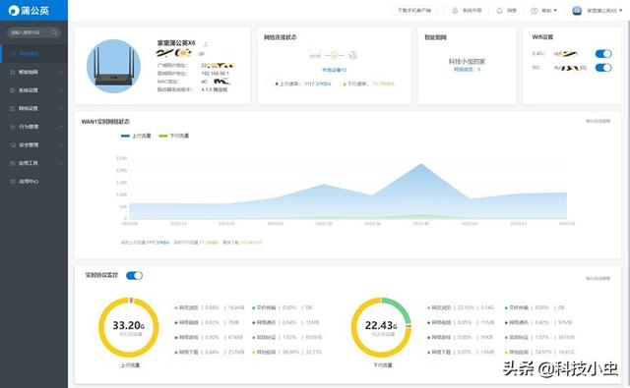Expand the 系统设置 sidebar section
This screenshot has width=630, height=388.
tap(34, 90)
